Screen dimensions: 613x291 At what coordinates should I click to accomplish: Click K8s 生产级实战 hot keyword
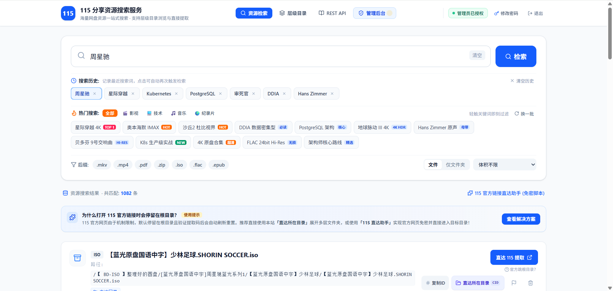(x=163, y=142)
